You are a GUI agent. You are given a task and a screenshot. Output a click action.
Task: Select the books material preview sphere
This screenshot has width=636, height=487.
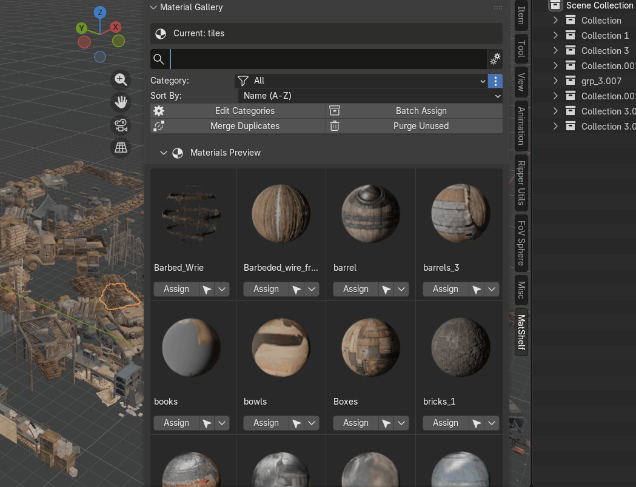191,348
